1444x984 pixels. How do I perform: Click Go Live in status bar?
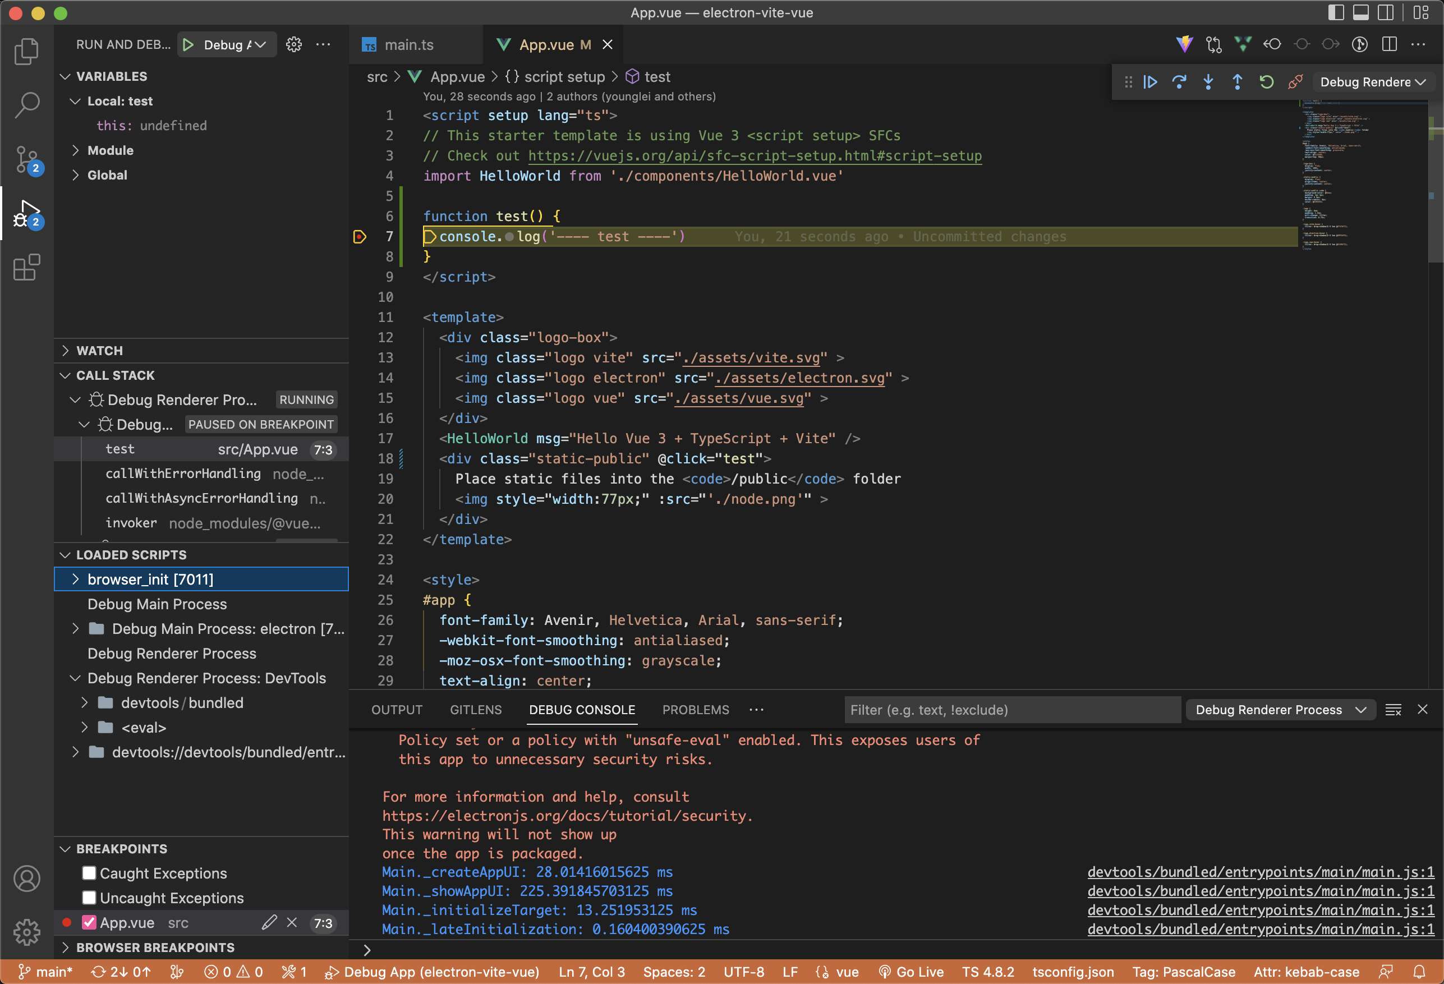click(x=912, y=972)
